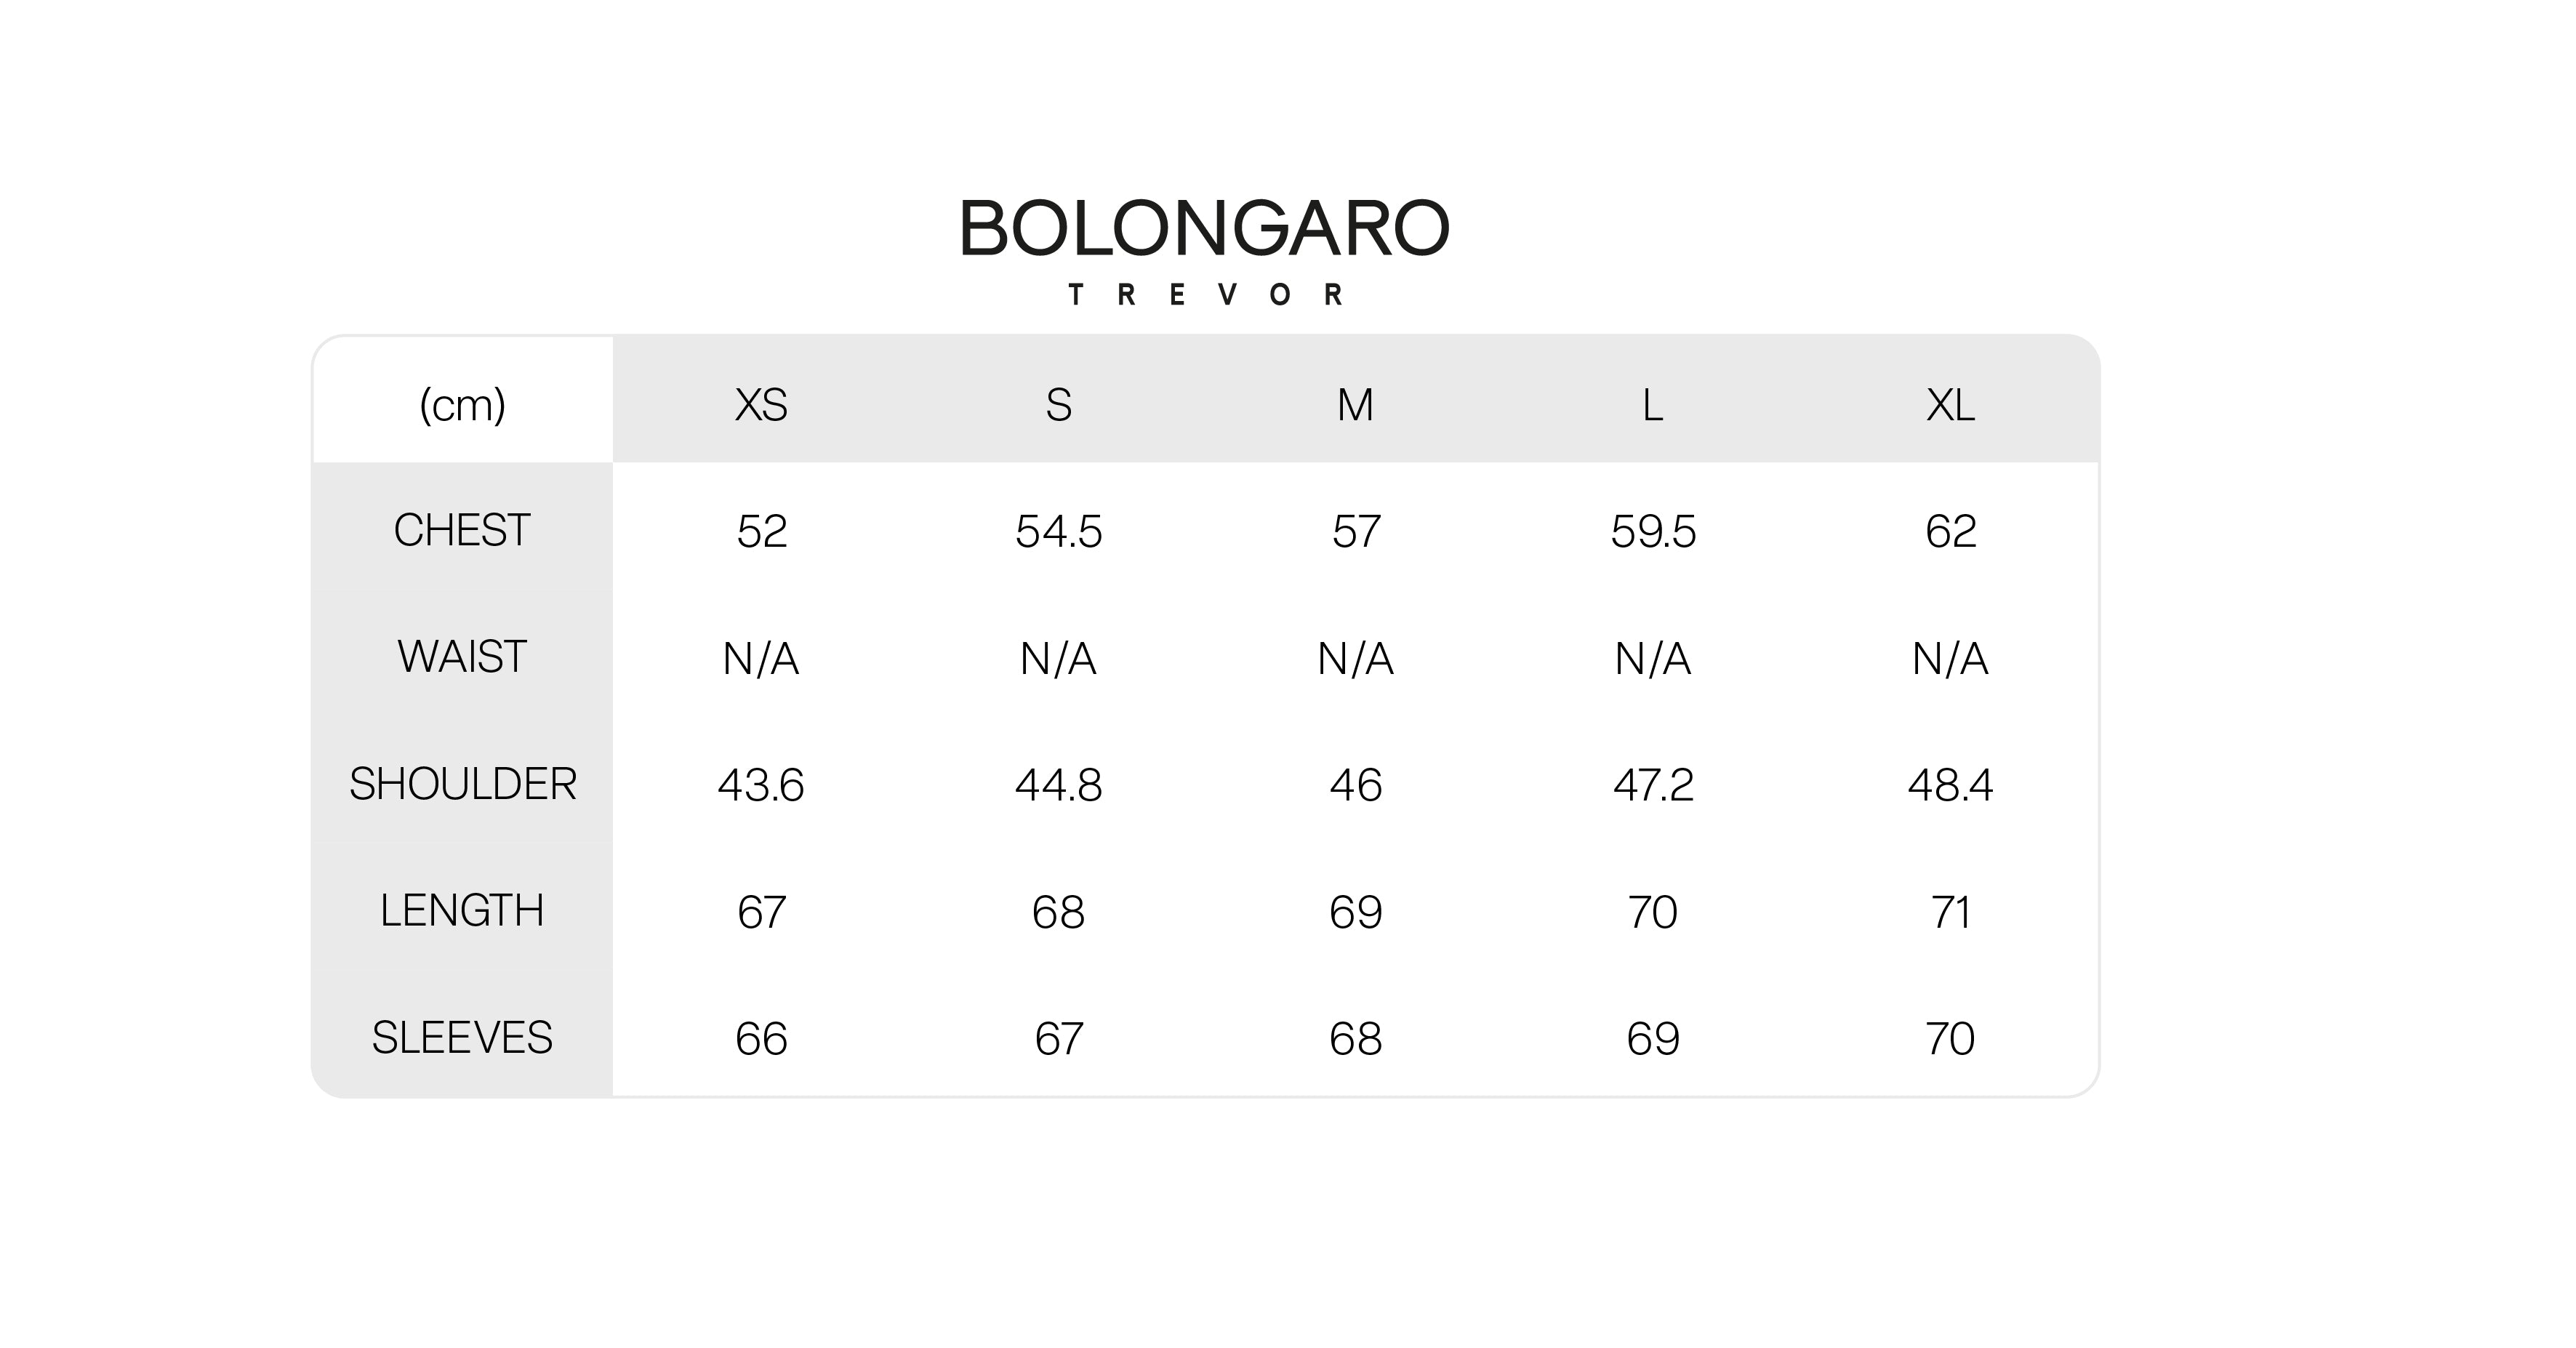Click the TREVOR subtitle under the logo
This screenshot has height=1348, width=2576.
[x=1206, y=295]
